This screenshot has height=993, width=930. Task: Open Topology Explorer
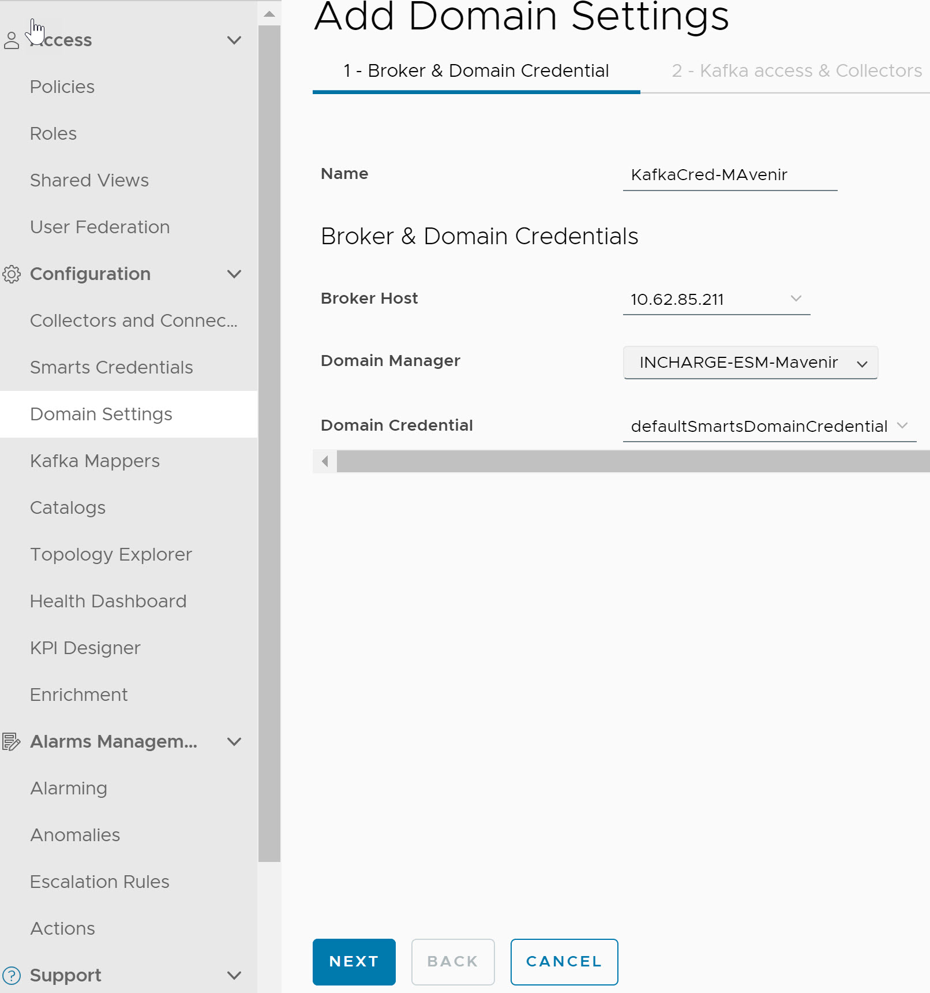point(111,554)
